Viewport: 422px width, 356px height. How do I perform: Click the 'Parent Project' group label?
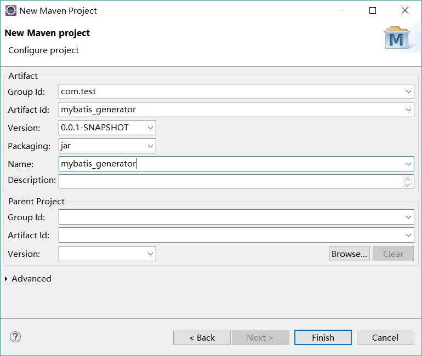36,202
